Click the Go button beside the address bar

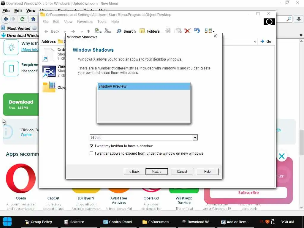(266, 41)
